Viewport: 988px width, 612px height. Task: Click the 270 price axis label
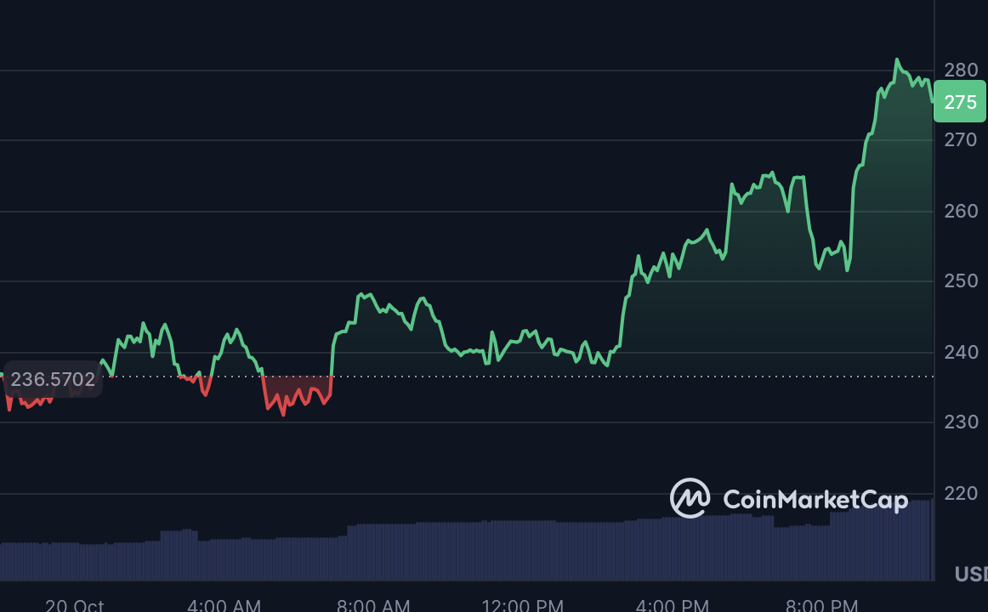960,139
